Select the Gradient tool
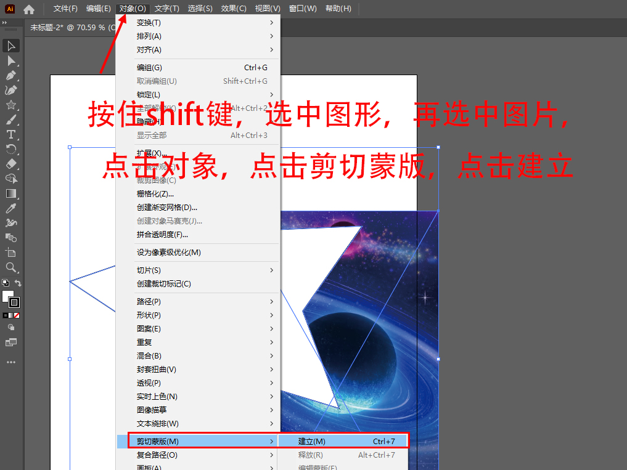This screenshot has height=470, width=627. point(11,193)
